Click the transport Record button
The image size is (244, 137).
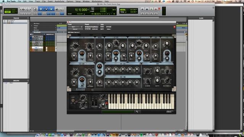[x=156, y=9]
